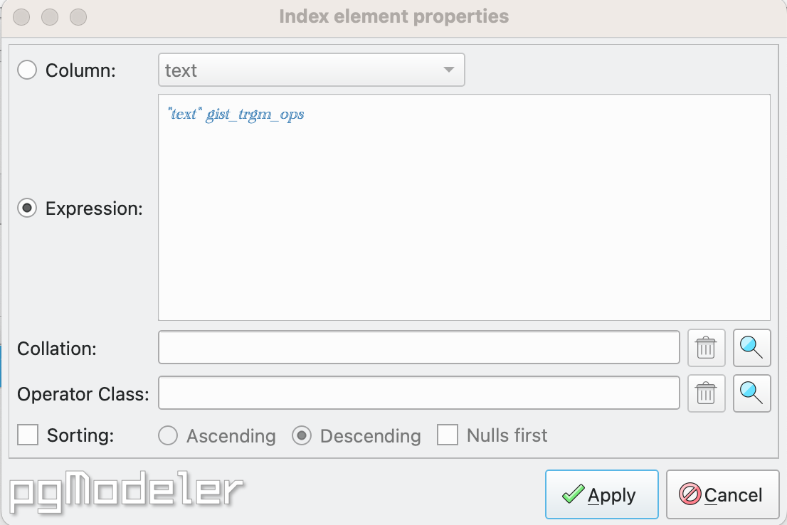787x525 pixels.
Task: Open the Column combo box listing text
Action: [x=311, y=70]
